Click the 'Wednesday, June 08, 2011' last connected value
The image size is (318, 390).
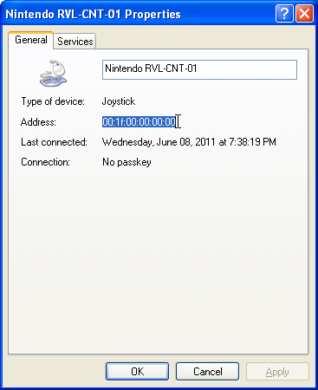(x=189, y=142)
